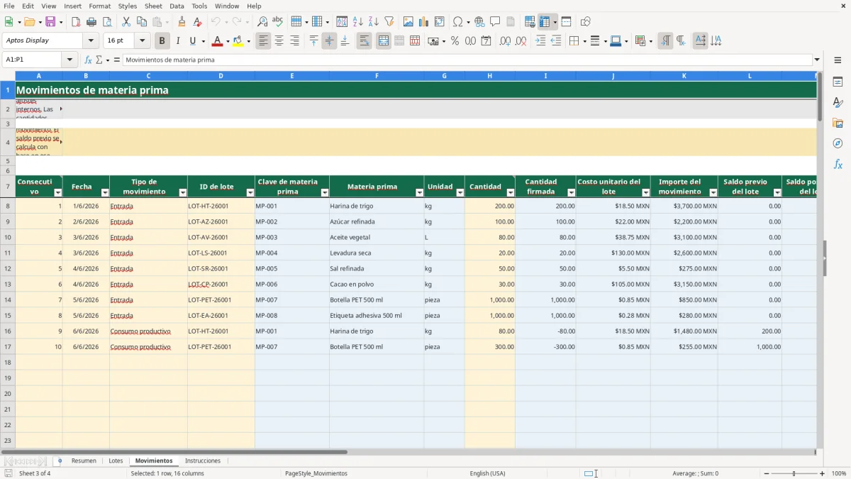This screenshot has width=851, height=479.
Task: Click the Copy icon
Action: [141, 22]
